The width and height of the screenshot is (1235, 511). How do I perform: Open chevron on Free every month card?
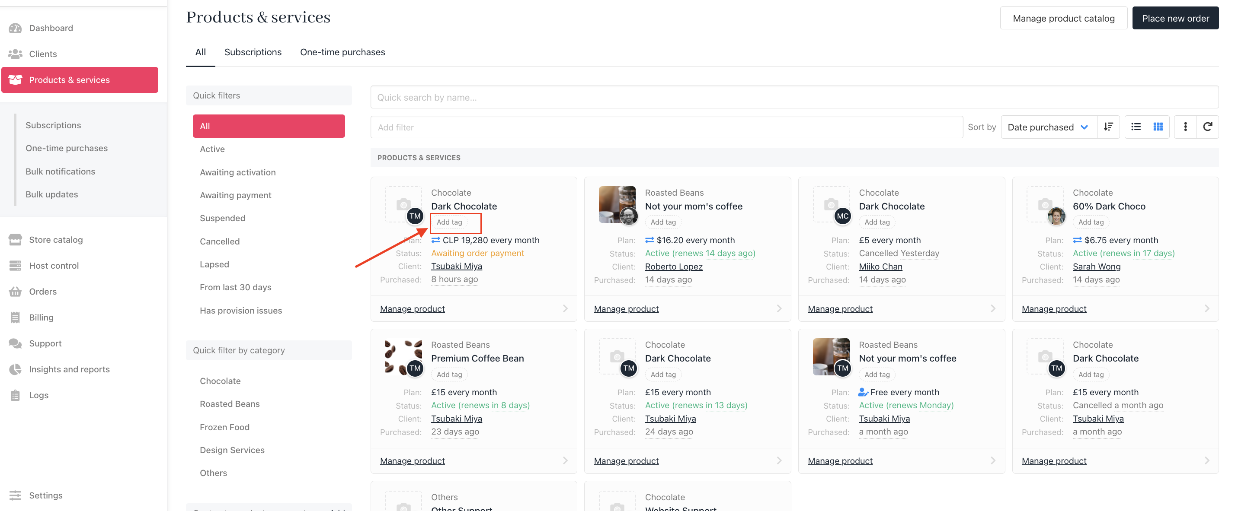pos(992,460)
